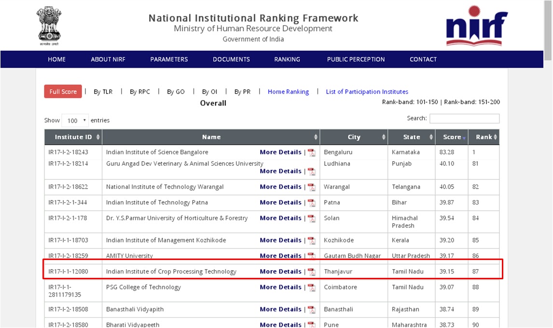
Task: Open More Details for Indian Institute of Science Bangalore
Action: pos(281,152)
